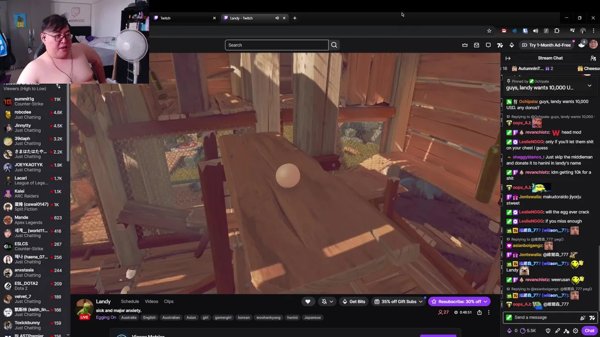Screen dimensions: 600x337
Task: Click the cloud icon with badge 8
Action: [582, 44]
